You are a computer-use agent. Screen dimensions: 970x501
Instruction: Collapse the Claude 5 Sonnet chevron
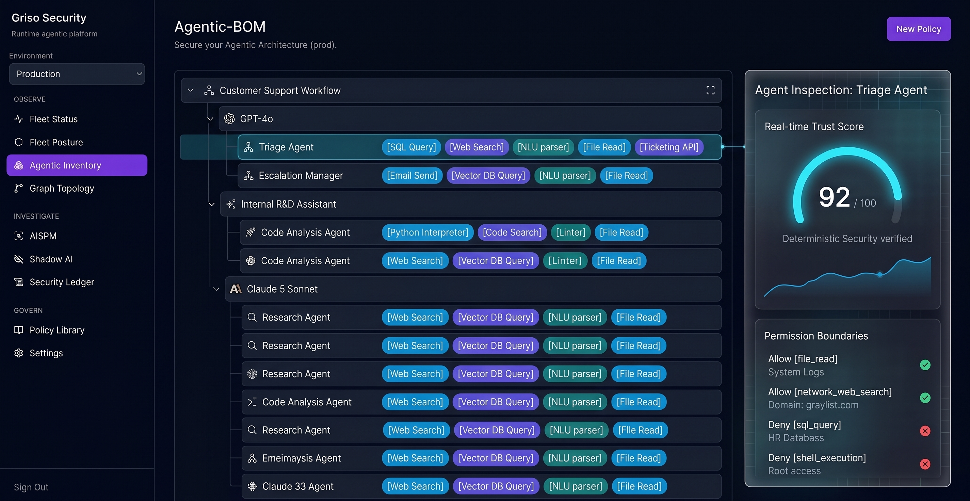216,289
